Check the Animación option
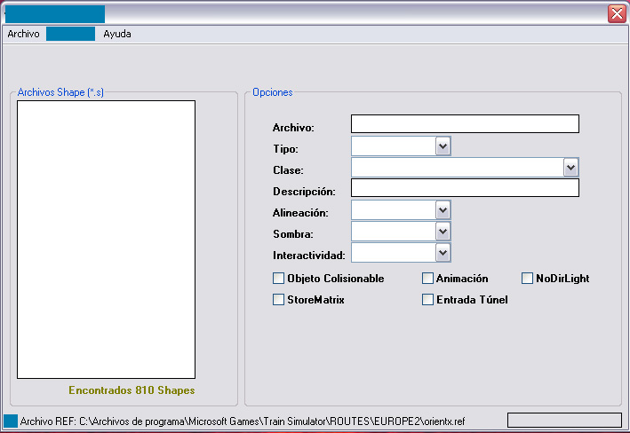630x433 pixels. pos(428,279)
